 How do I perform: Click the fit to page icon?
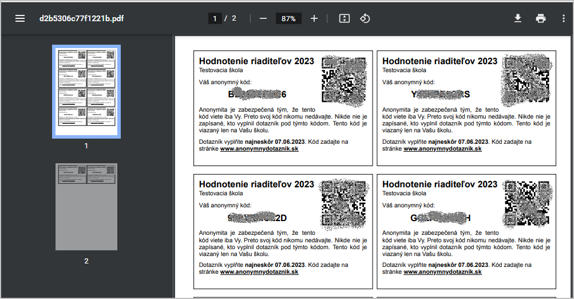tap(345, 18)
